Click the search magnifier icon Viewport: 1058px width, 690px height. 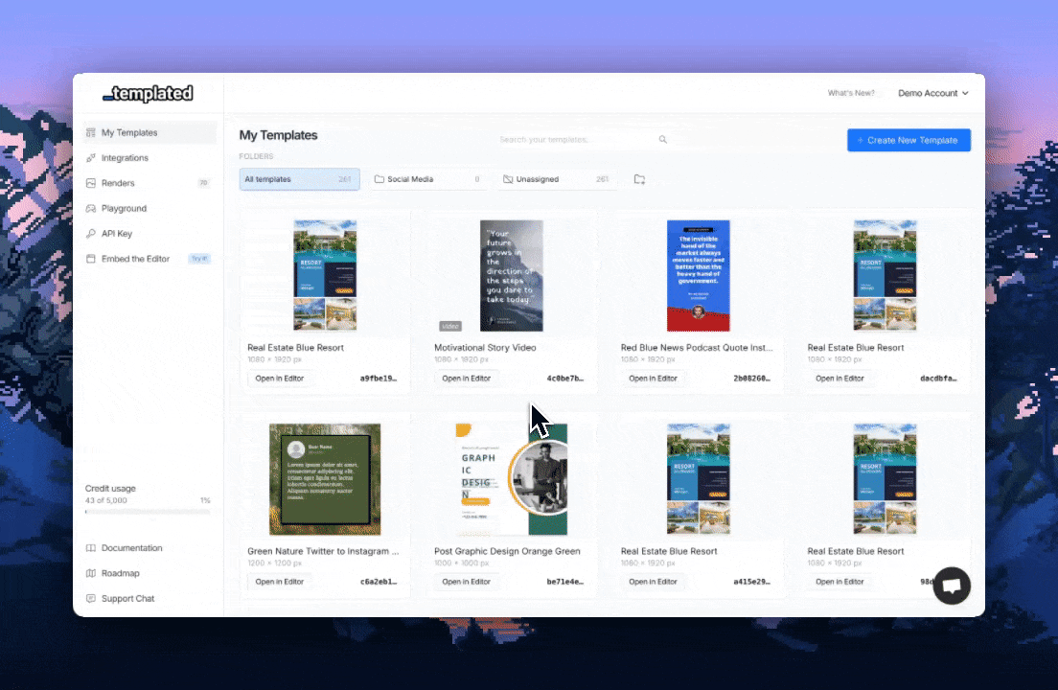tap(662, 140)
